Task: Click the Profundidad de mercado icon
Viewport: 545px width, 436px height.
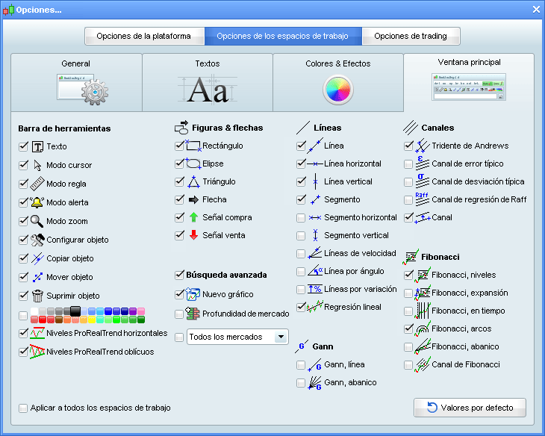Action: (x=193, y=314)
